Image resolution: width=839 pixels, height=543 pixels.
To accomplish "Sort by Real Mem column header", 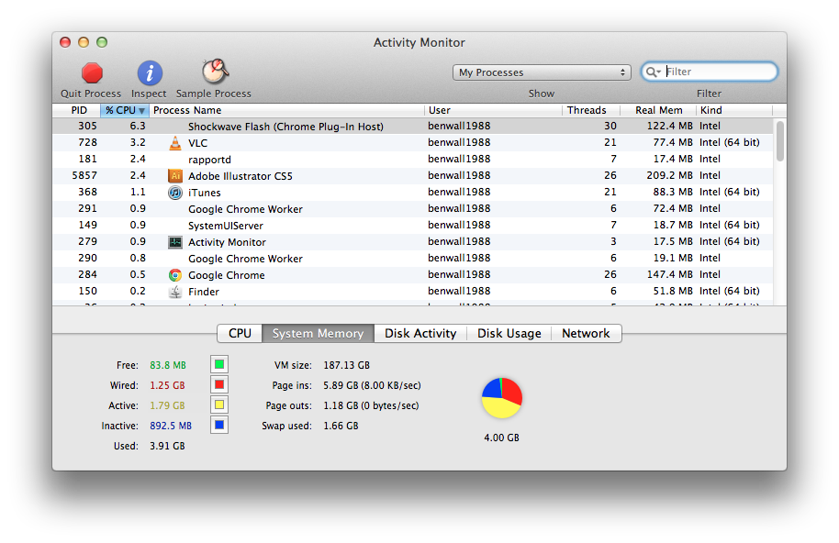I will coord(658,110).
